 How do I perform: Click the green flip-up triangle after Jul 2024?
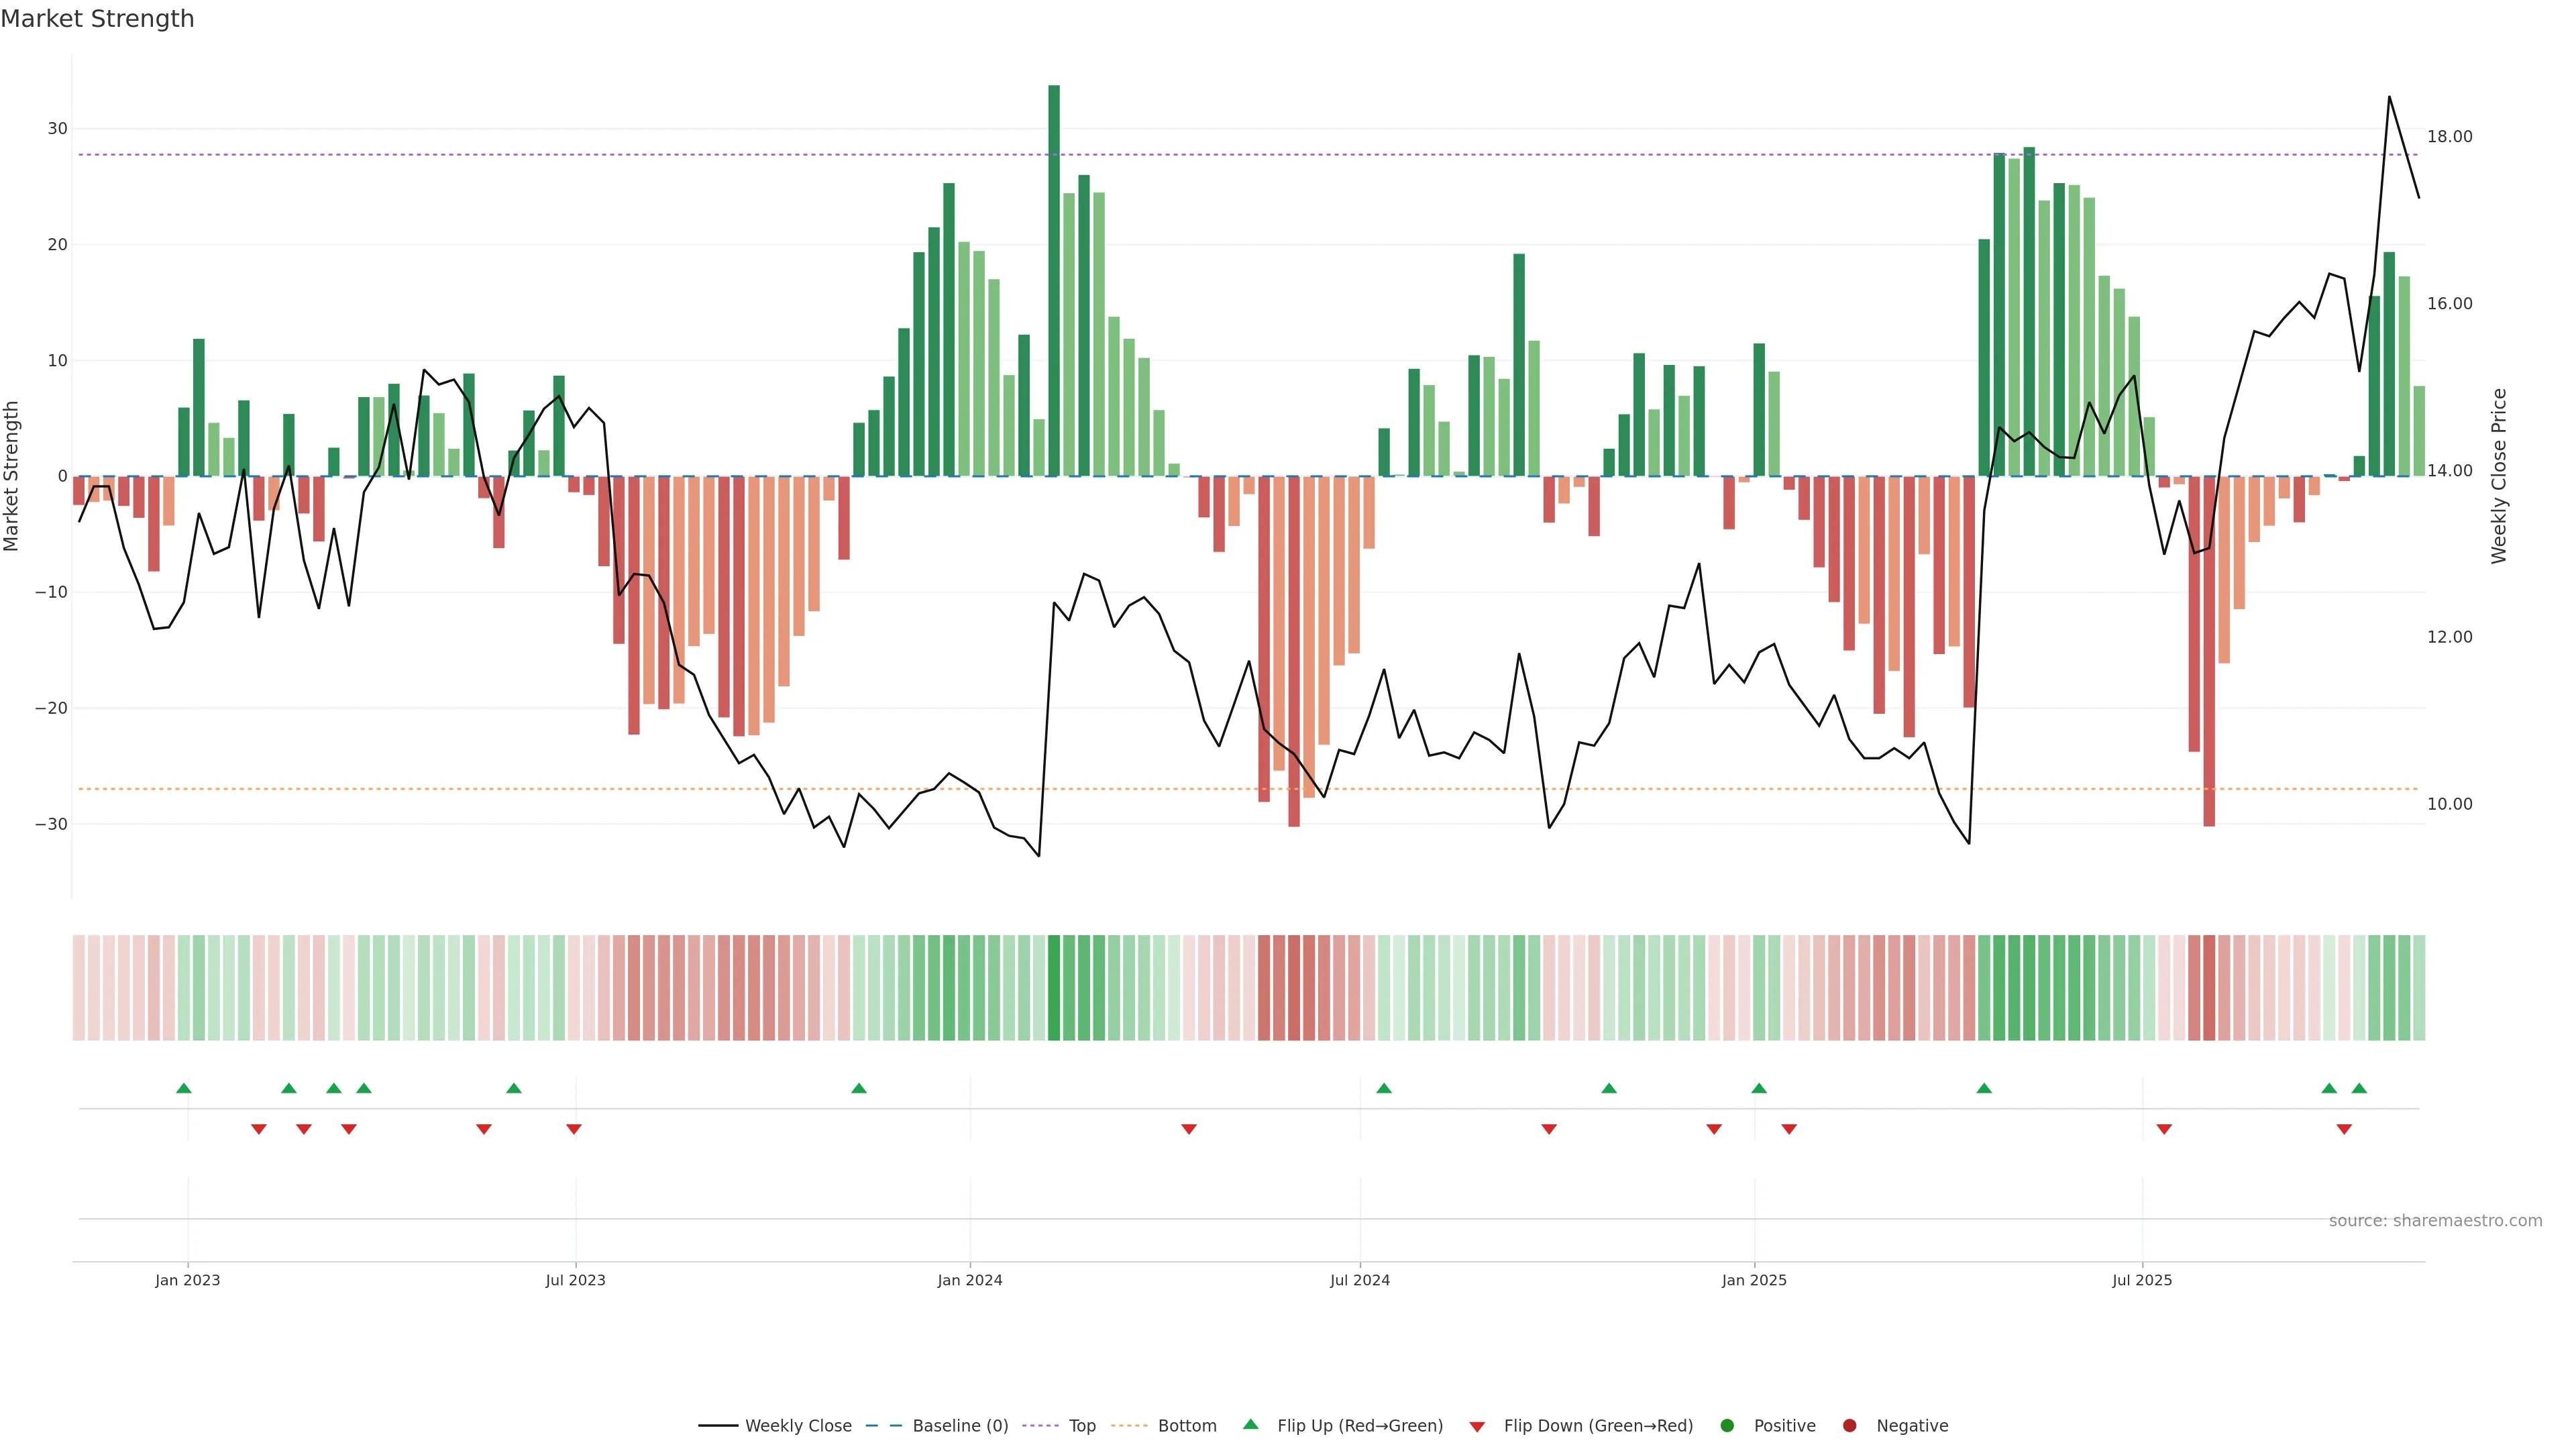click(x=1384, y=1088)
